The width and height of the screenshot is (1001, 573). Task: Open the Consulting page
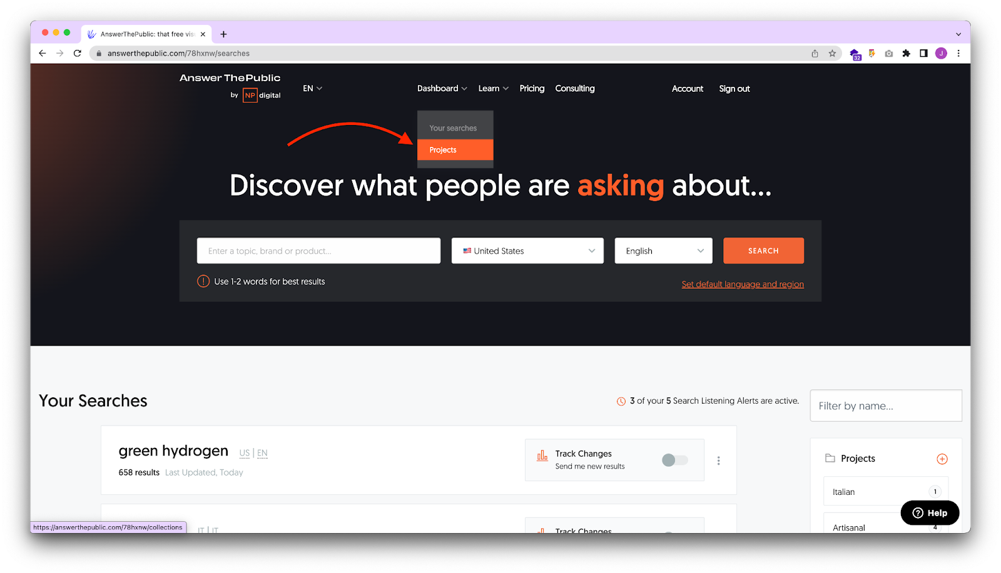(575, 89)
